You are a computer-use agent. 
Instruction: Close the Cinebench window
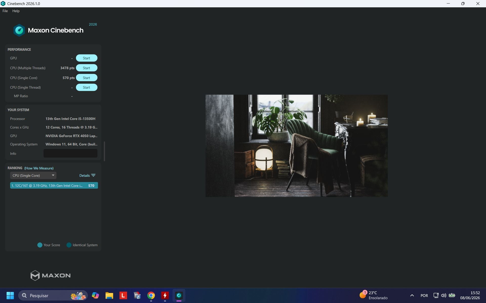pos(478,4)
